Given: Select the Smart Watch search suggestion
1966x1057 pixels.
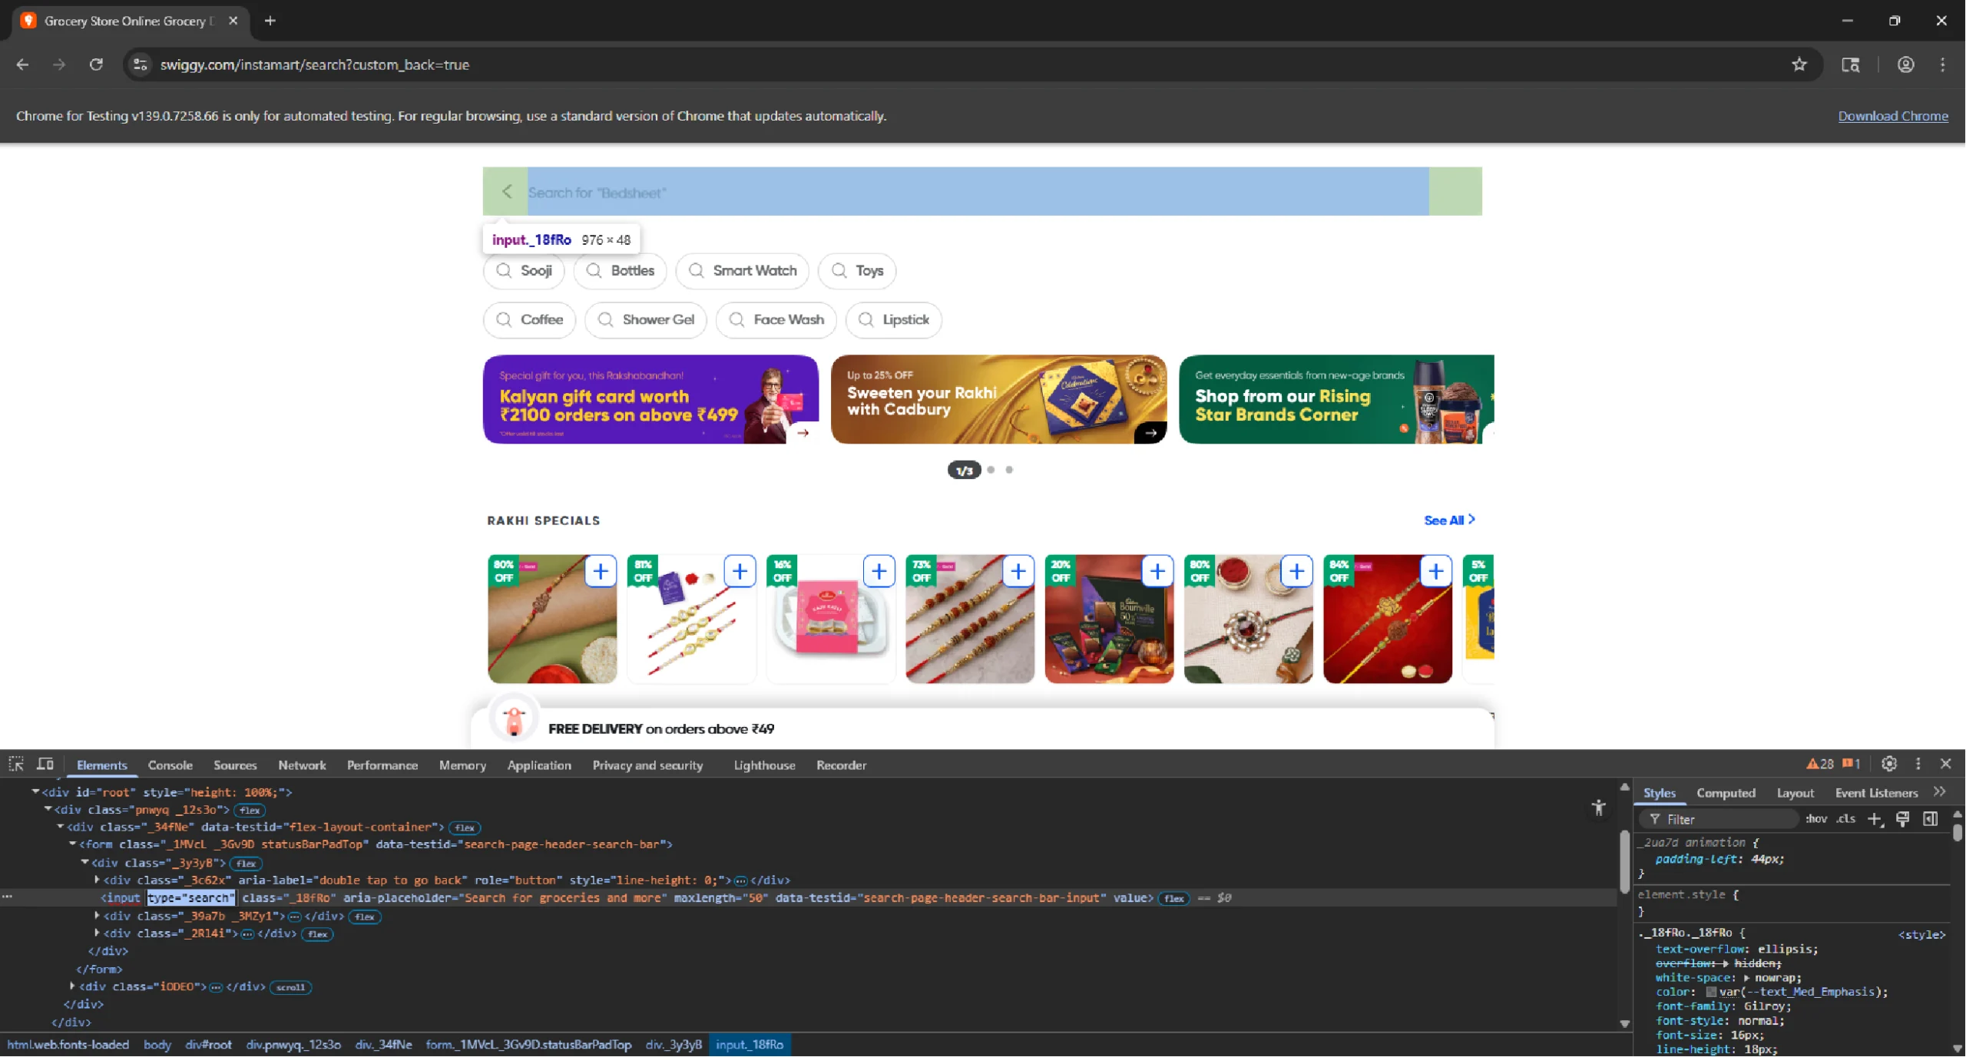Looking at the screenshot, I should (743, 271).
